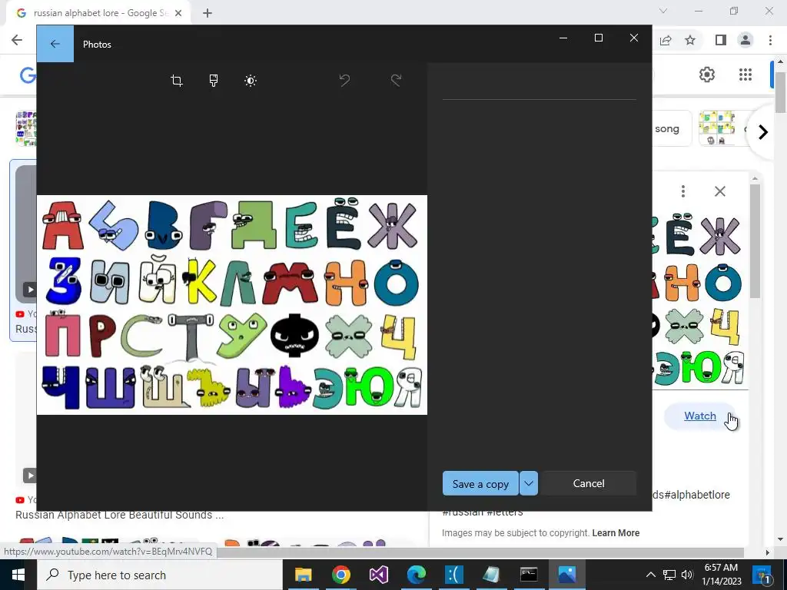
Task: Open Command Prompt from taskbar
Action: click(529, 575)
